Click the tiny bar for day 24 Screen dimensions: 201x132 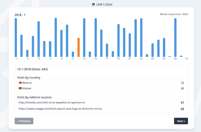pyautogui.click(x=147, y=56)
